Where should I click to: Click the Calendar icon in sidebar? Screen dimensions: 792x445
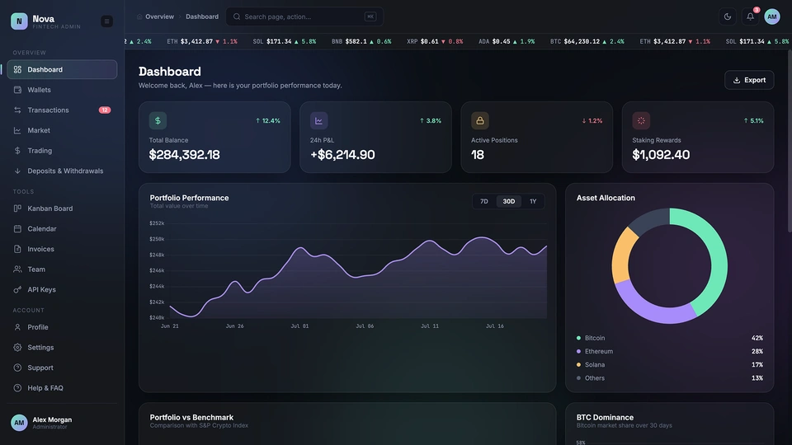point(17,228)
